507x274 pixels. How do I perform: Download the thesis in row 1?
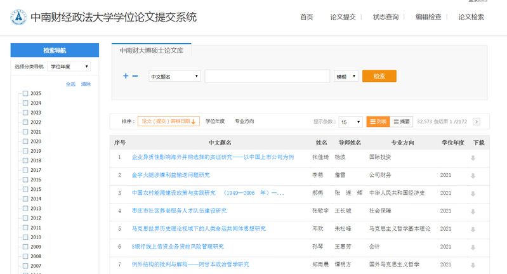472,157
